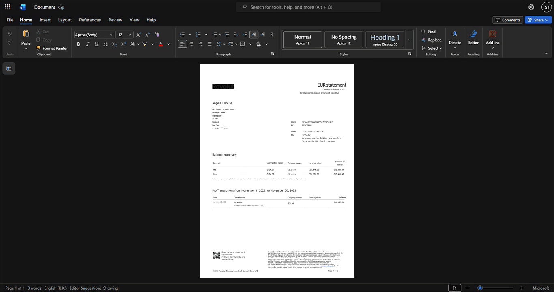
Task: Open the Change Case options
Action: point(135,44)
